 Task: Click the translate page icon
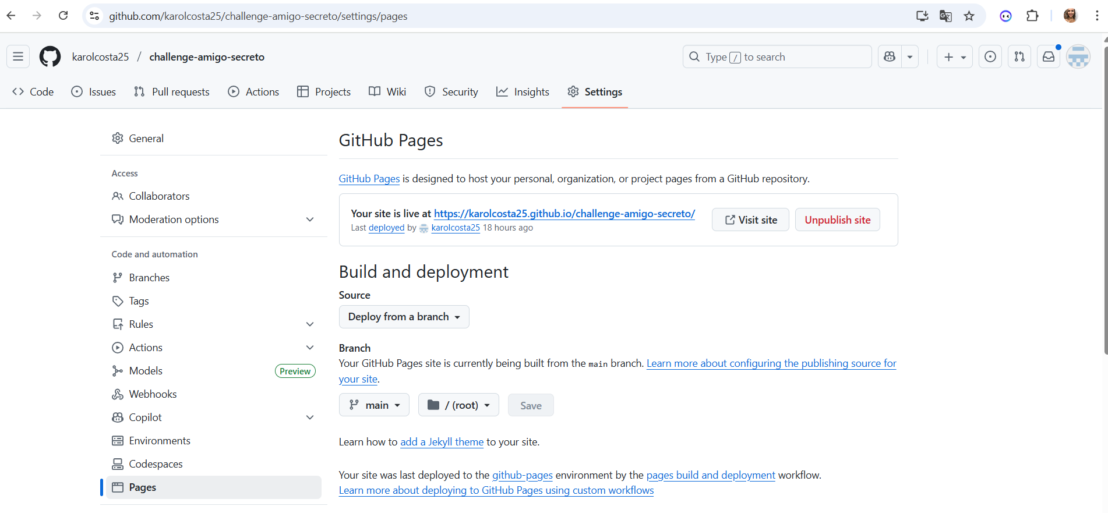pos(945,16)
